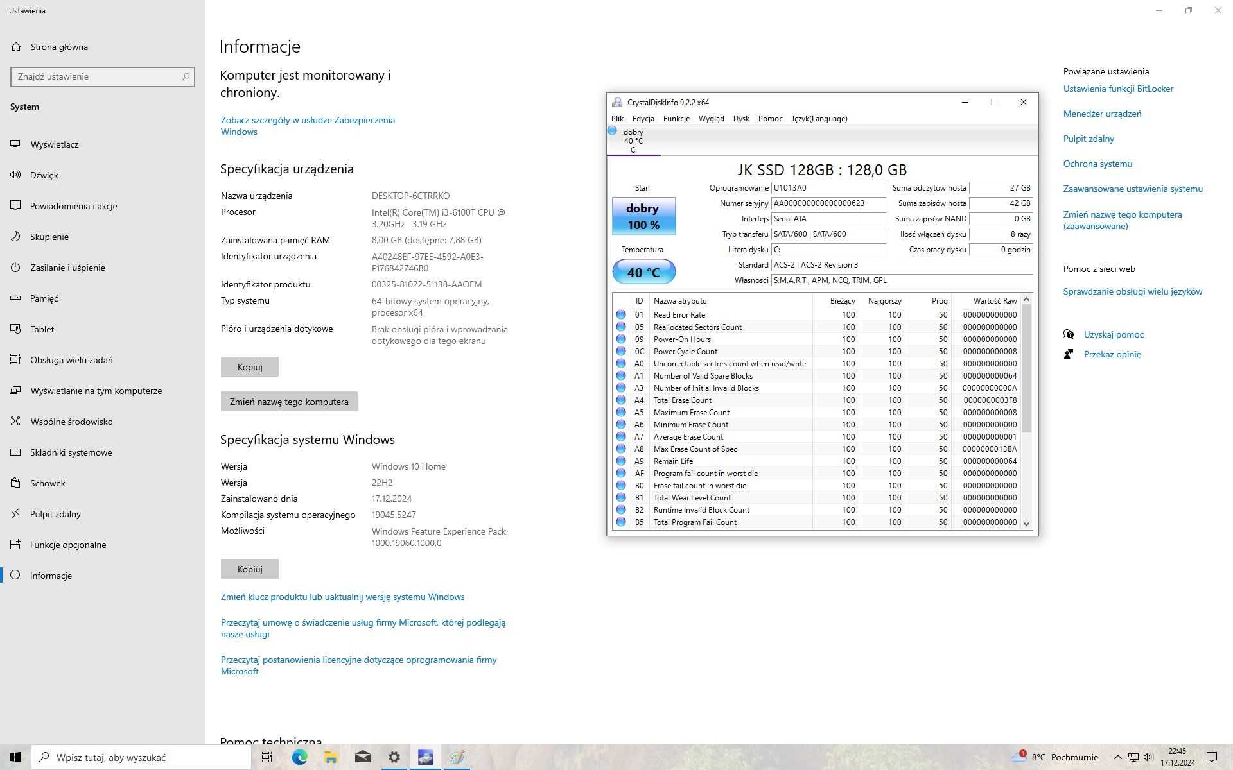Open File Explorer from taskbar
Viewport: 1233px width, 770px height.
331,757
